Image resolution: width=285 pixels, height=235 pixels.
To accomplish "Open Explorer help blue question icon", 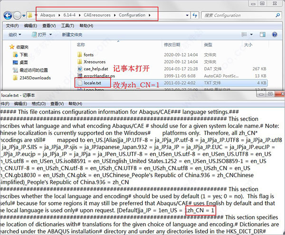I will pyautogui.click(x=275, y=34).
